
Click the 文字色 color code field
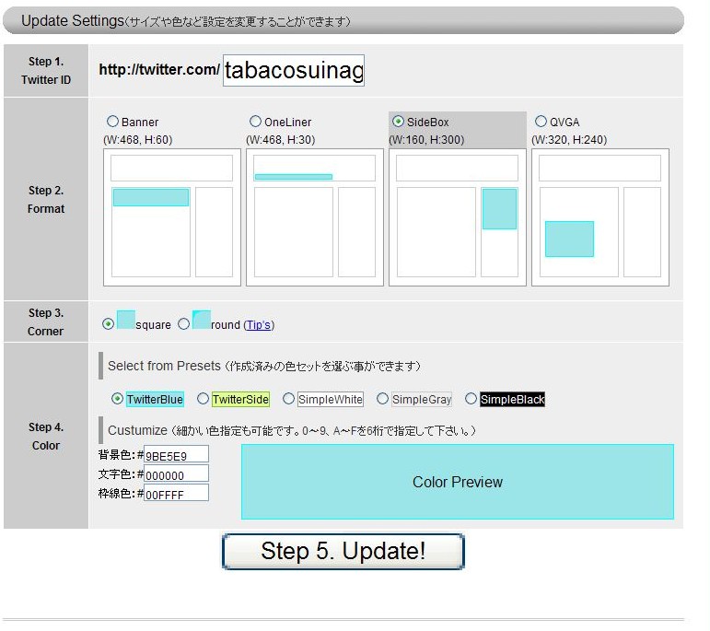point(176,473)
